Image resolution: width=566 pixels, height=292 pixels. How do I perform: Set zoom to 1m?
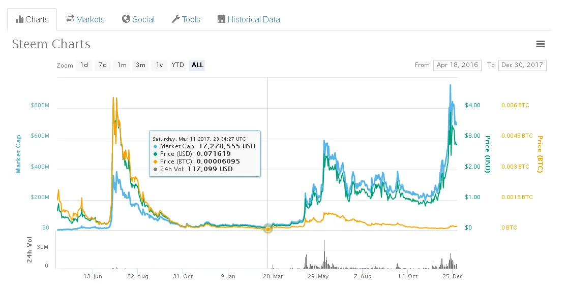pyautogui.click(x=122, y=65)
